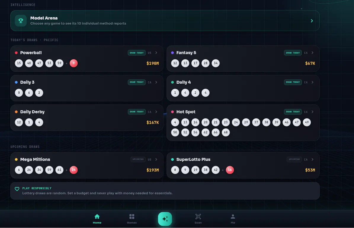Click the Play Responsibly heart icon

click(x=17, y=189)
